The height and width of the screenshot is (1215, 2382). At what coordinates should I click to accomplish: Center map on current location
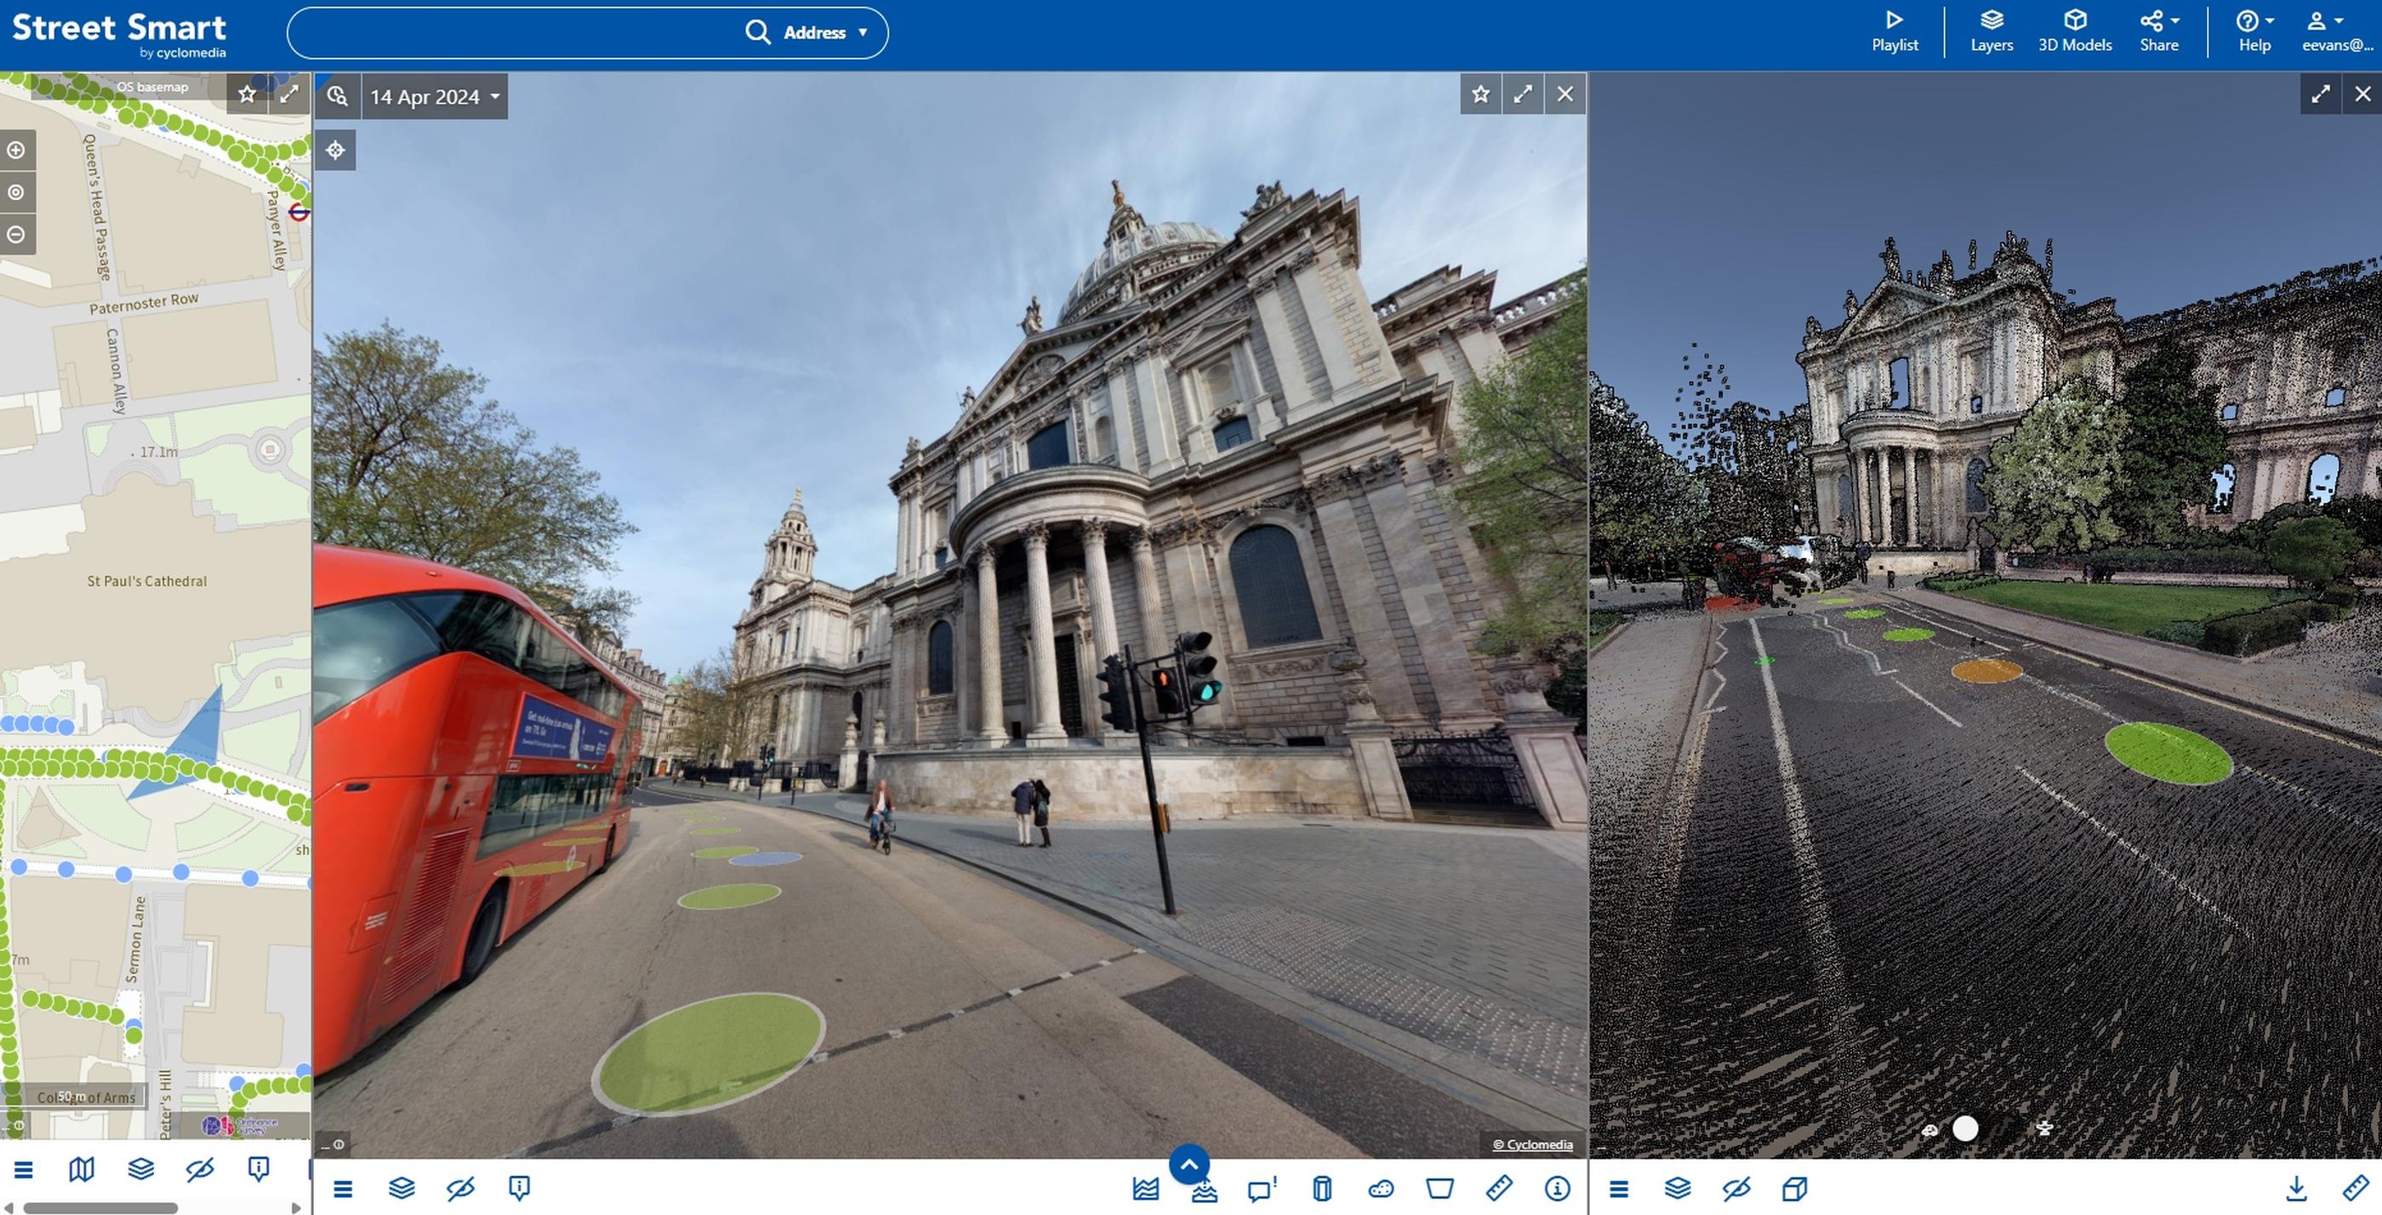(15, 192)
